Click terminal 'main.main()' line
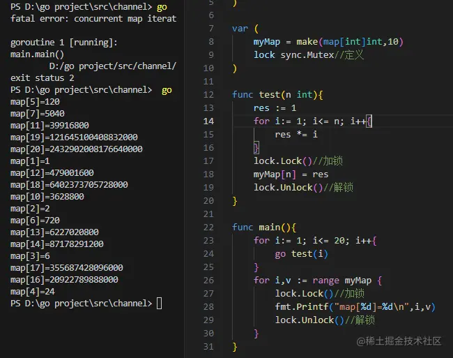This screenshot has width=453, height=358. tap(37, 54)
